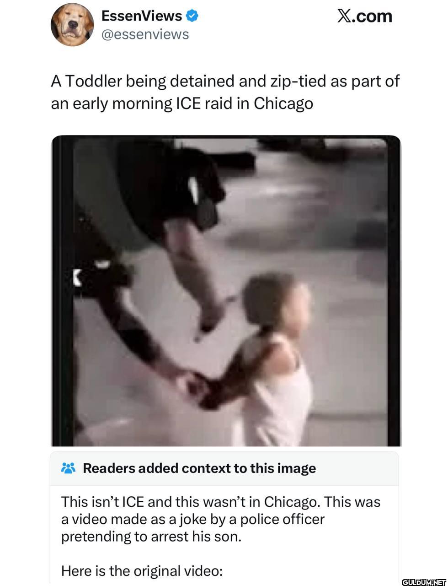Screen dimensions: 448x586
Task: Click 'Here is the original video:' line
Action: pos(142,571)
